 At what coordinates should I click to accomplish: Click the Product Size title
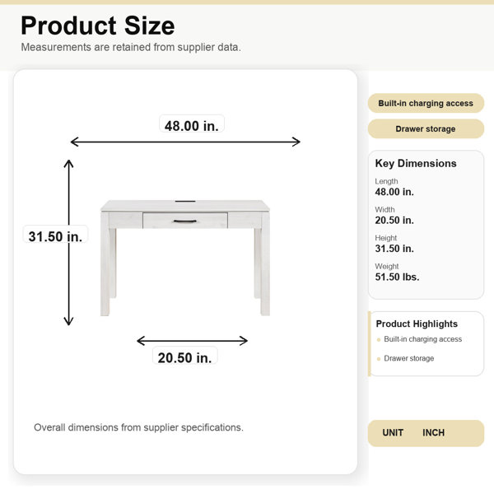[x=98, y=26]
